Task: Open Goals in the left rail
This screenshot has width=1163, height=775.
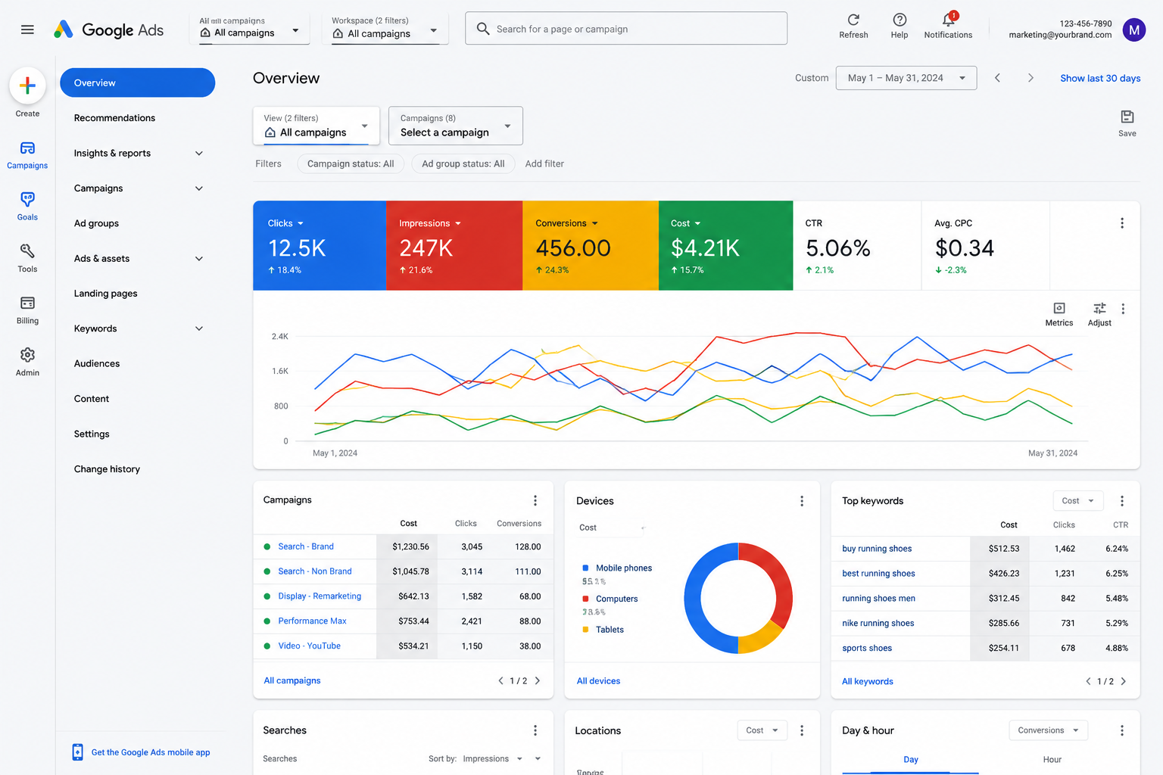Action: tap(27, 206)
